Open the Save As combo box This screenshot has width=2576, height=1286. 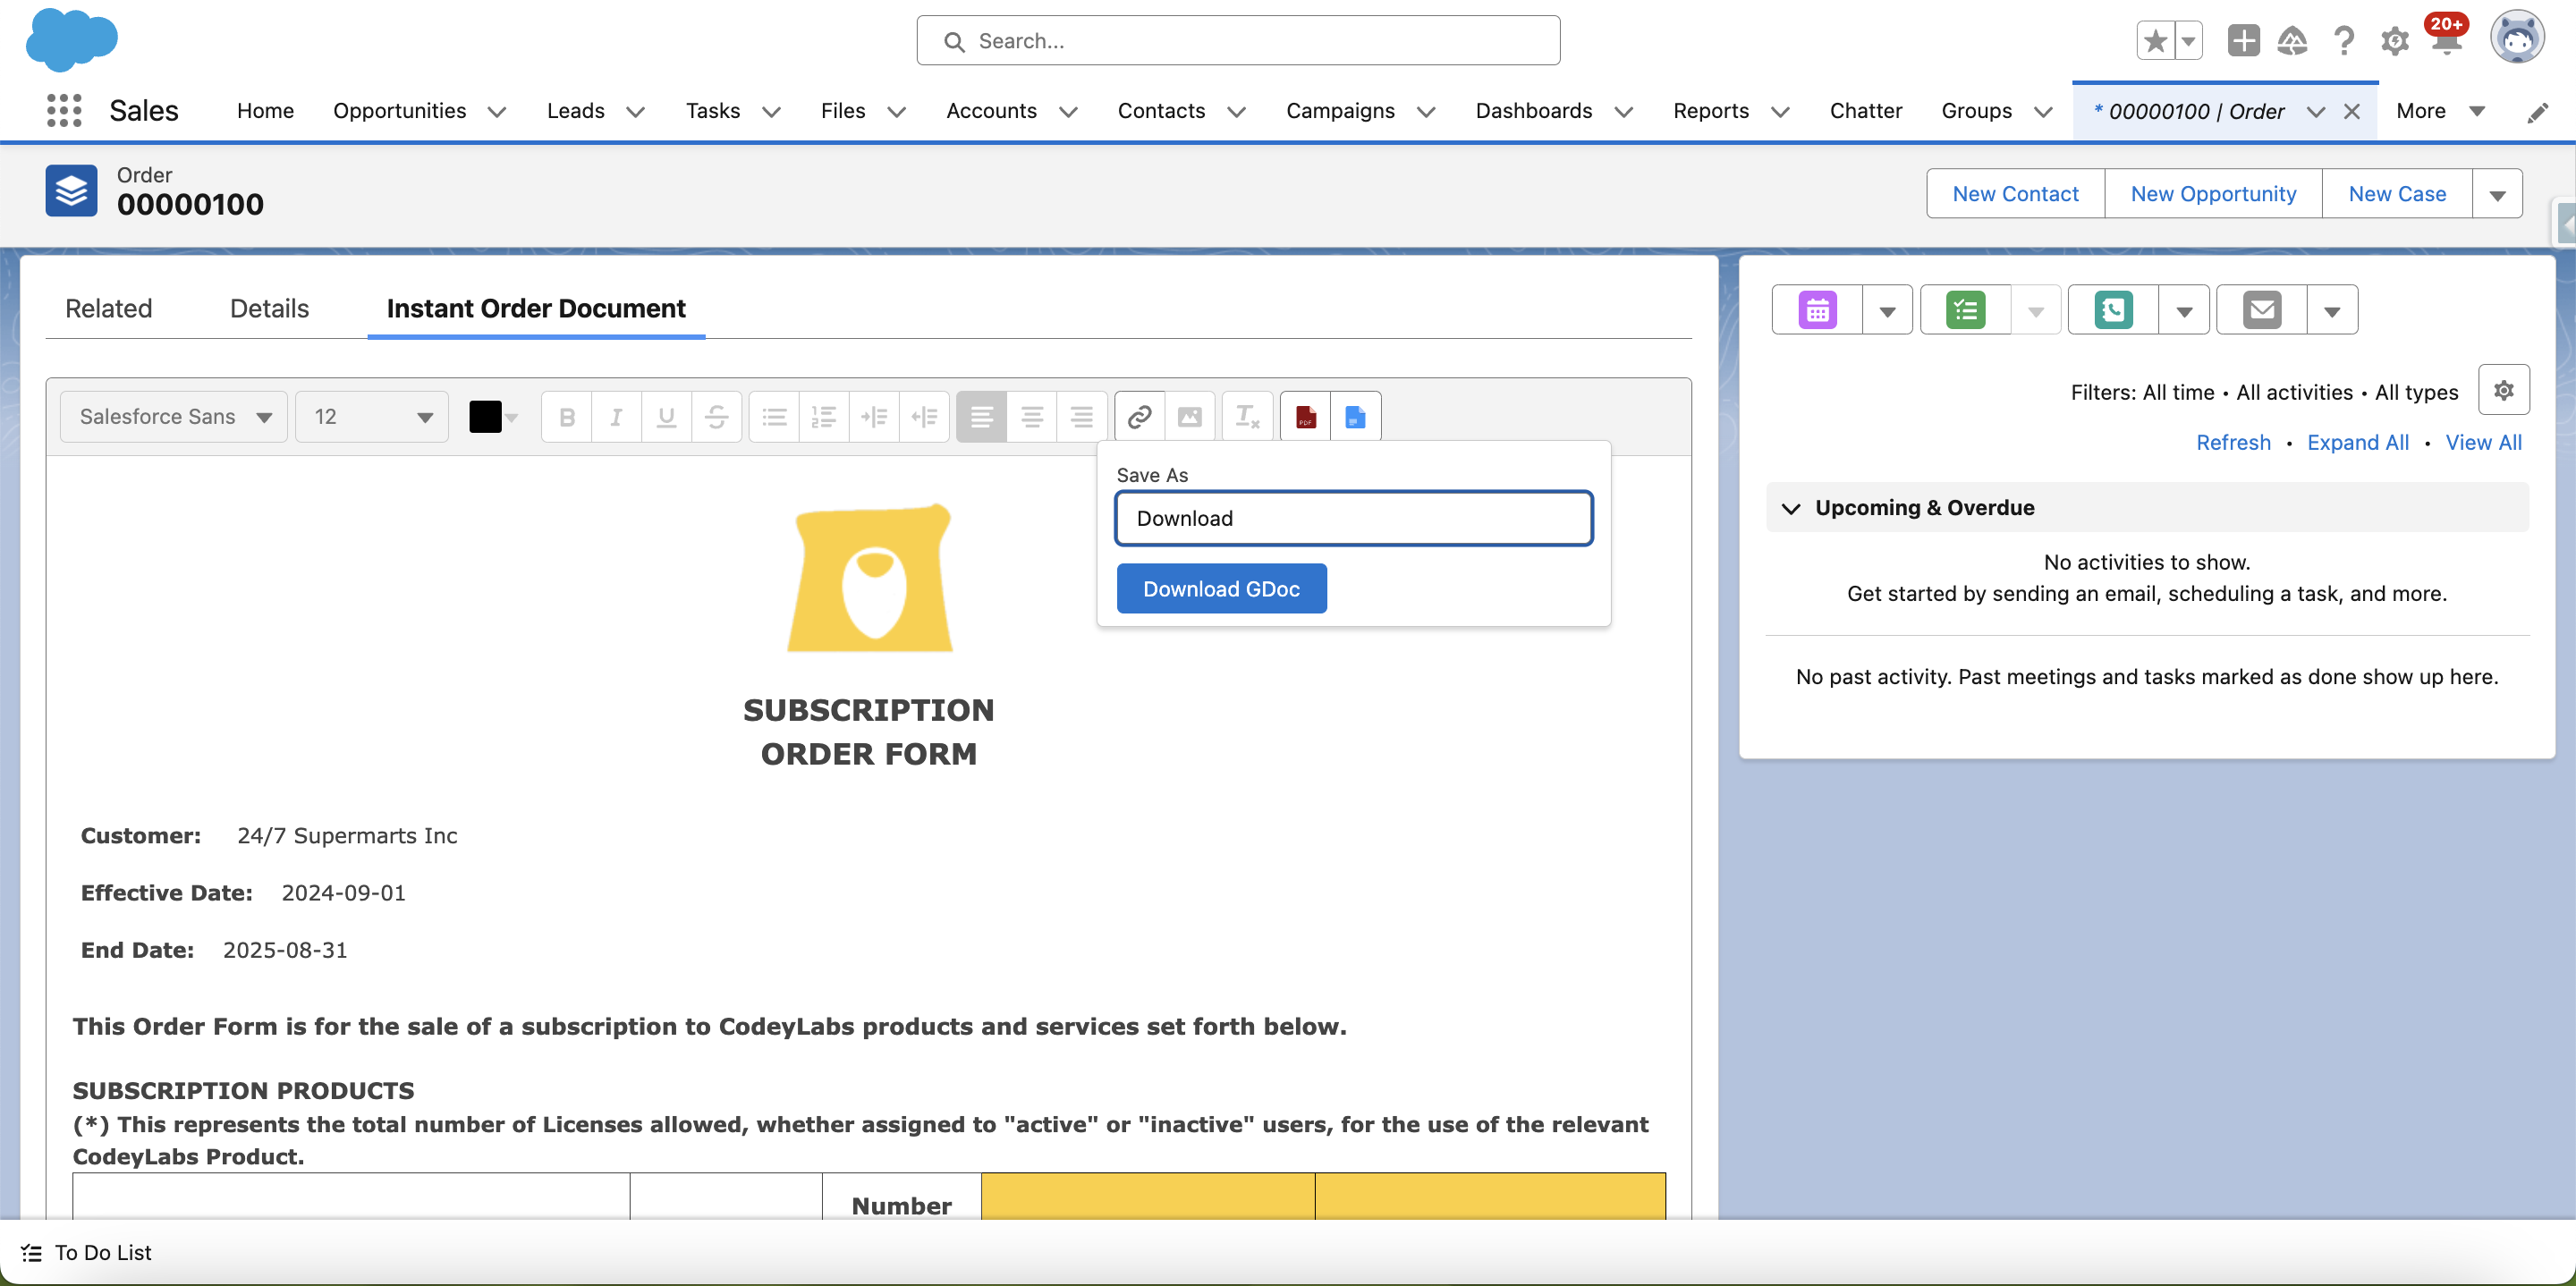(1353, 518)
